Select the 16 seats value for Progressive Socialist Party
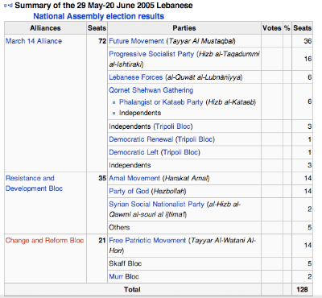This screenshot has height=298, width=322. (308, 59)
